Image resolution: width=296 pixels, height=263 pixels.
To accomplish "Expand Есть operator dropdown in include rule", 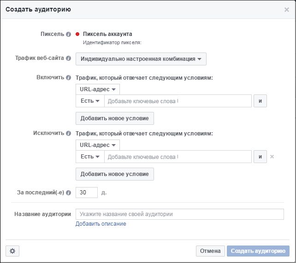I will (90, 101).
